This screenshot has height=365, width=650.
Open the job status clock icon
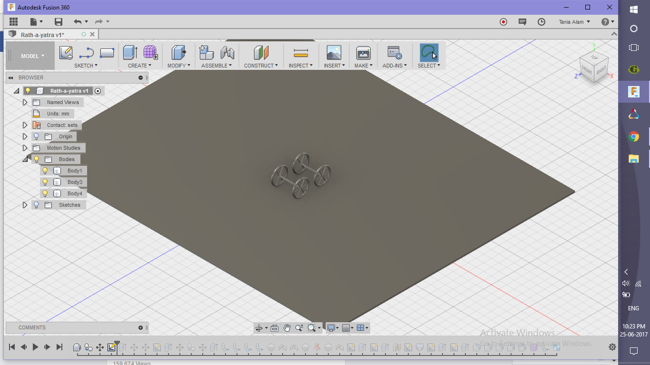click(x=542, y=22)
